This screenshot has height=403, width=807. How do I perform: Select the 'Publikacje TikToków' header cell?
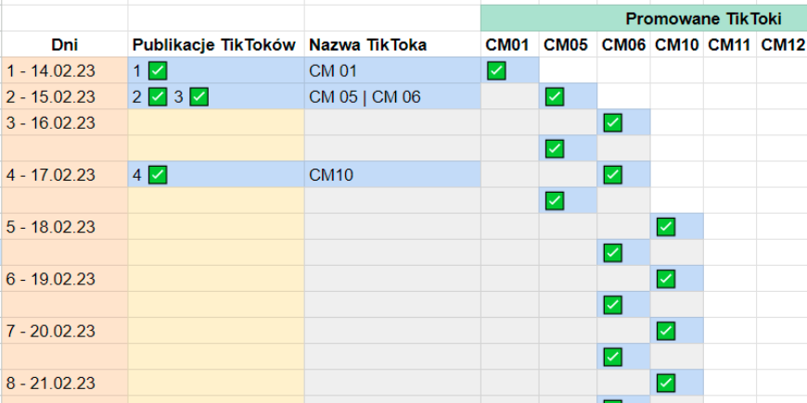pyautogui.click(x=214, y=44)
